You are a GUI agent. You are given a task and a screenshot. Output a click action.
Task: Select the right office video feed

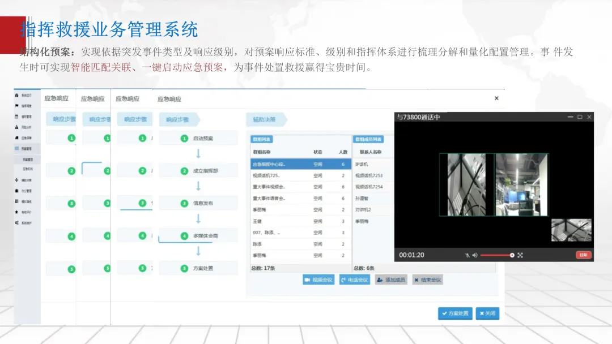click(x=521, y=184)
